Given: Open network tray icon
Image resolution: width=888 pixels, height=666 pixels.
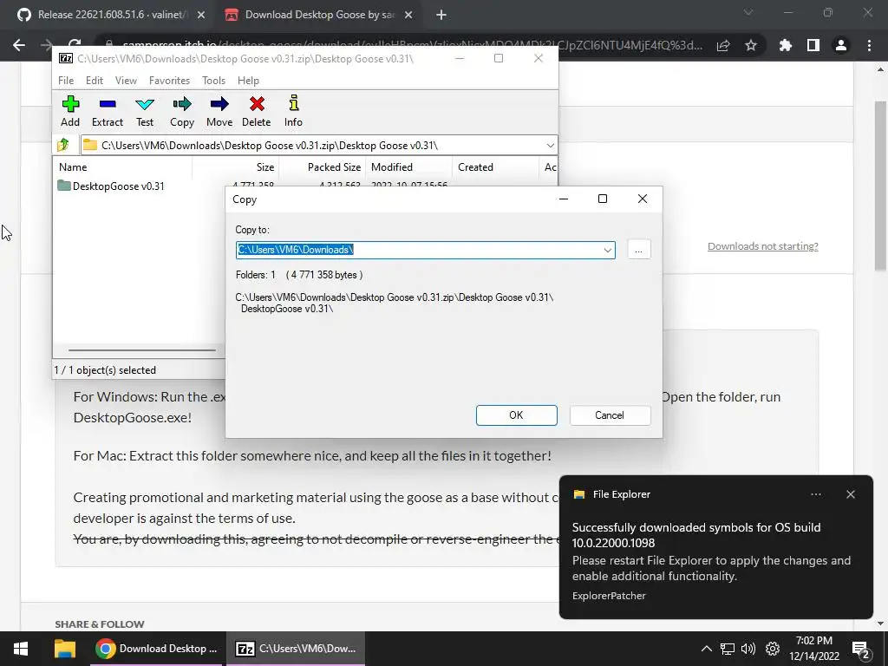Looking at the screenshot, I should [x=728, y=649].
